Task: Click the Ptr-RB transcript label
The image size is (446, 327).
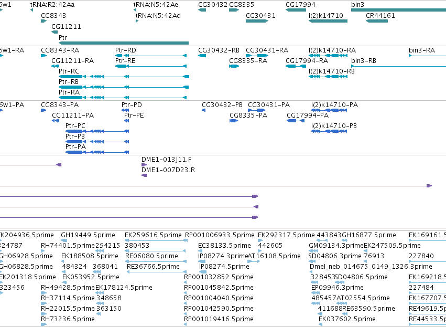Action: [x=69, y=82]
